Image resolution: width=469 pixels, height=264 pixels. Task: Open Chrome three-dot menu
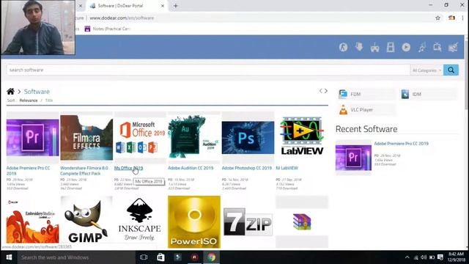pos(462,18)
